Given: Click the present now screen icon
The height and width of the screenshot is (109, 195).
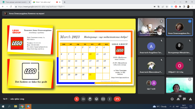Looking at the screenshot, I should tap(103, 99).
